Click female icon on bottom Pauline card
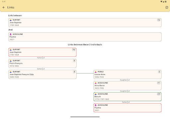The height and width of the screenshot is (119, 170). pyautogui.click(x=96, y=105)
